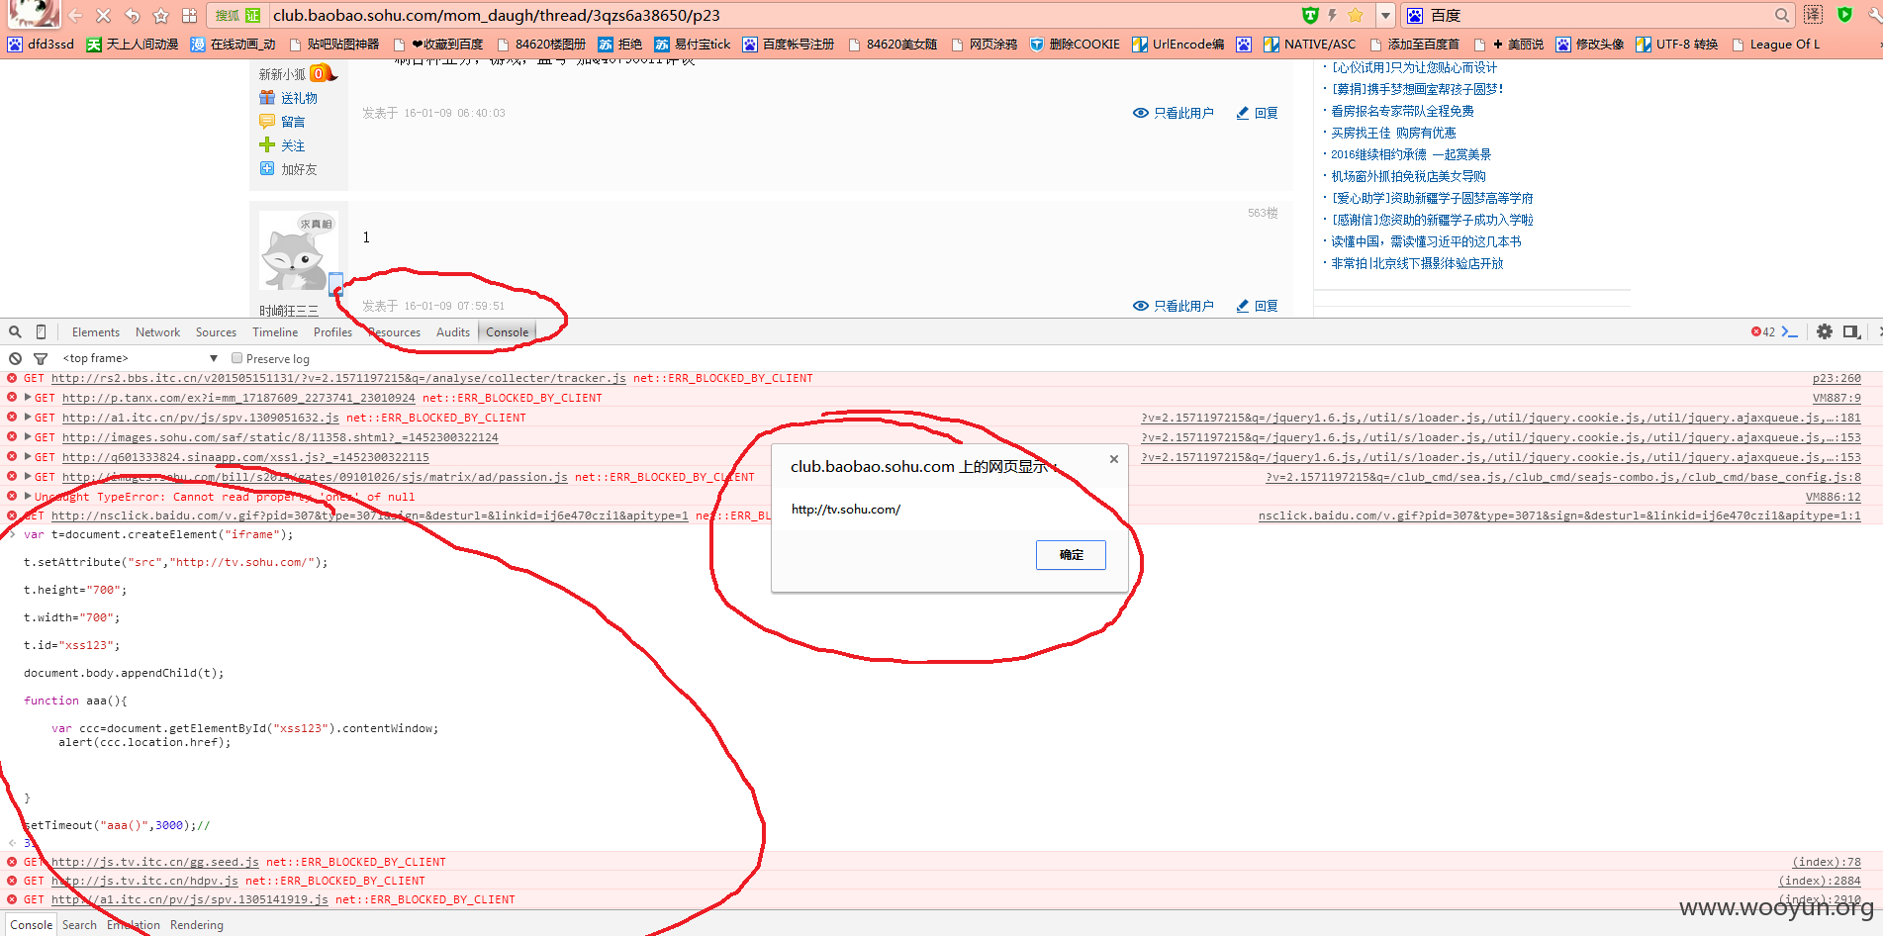Viewport: 1883px width, 936px height.
Task: Expand the sinaapp.com xss1.js entry
Action: pos(28,457)
